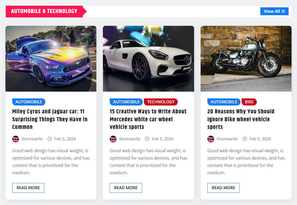This screenshot has width=297, height=205.
Task: Select the BIKE category tag
Action: coord(249,102)
